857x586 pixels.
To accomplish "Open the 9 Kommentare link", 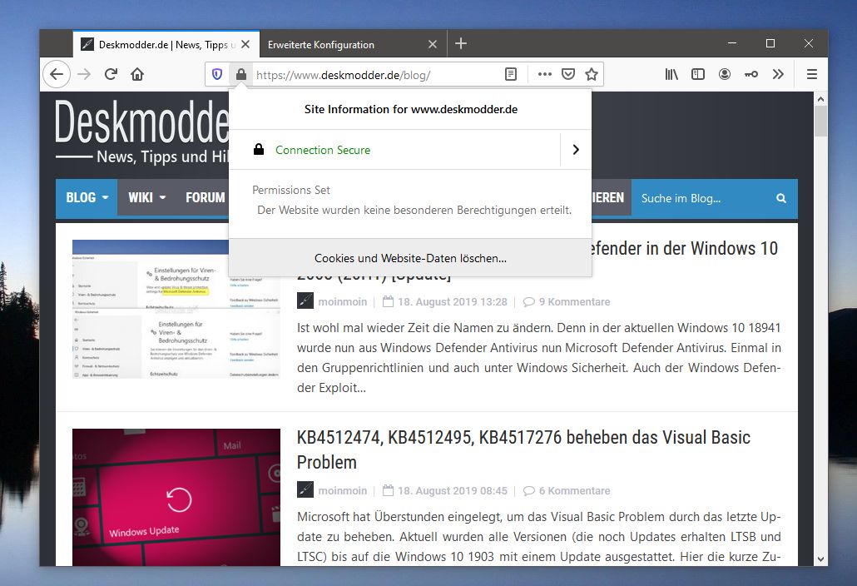I will tap(574, 302).
